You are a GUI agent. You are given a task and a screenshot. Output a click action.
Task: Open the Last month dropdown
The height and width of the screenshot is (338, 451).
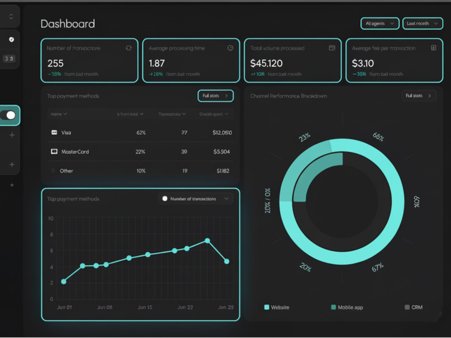pyautogui.click(x=422, y=23)
